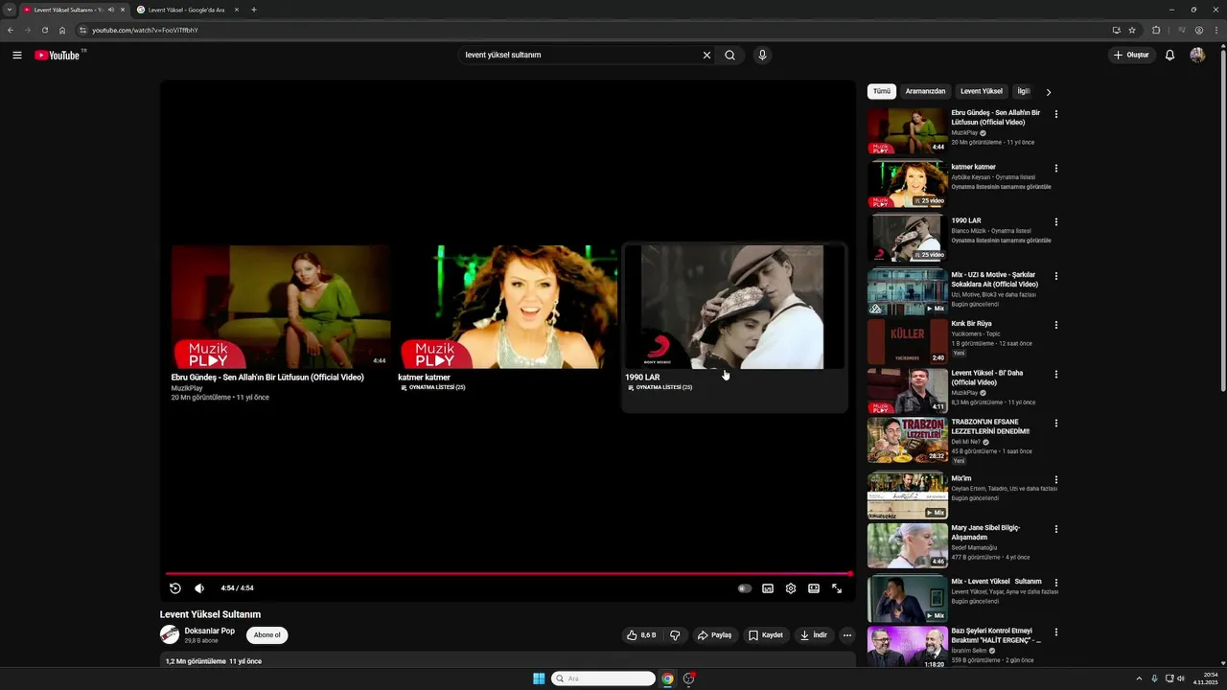
Task: Enter full screen mode
Action: [x=837, y=588]
